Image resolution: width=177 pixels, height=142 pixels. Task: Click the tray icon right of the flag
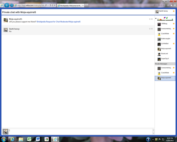163,139
